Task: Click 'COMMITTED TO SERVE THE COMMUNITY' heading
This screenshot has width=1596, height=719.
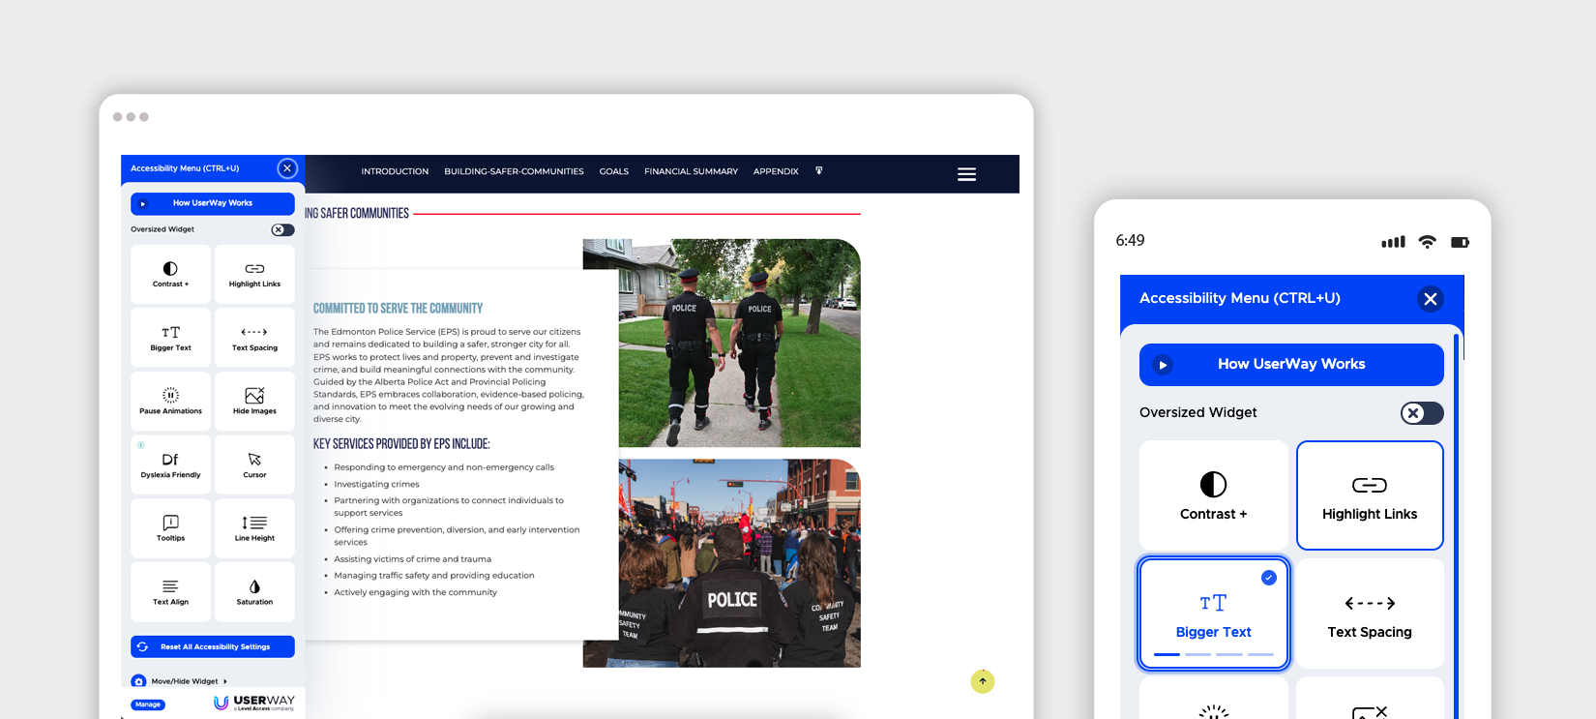Action: [398, 309]
